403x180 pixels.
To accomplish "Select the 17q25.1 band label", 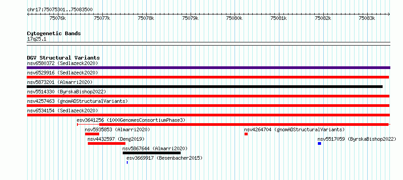I will 37,39.
